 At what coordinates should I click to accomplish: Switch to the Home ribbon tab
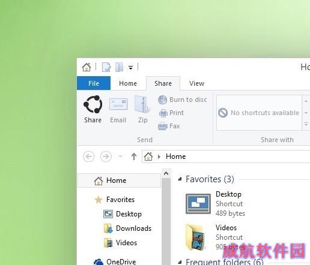pos(128,83)
